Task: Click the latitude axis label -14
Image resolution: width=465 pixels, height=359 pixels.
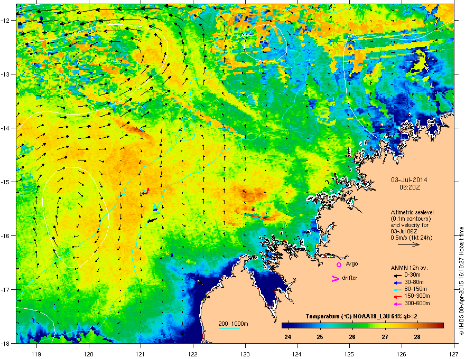Action: coord(5,128)
